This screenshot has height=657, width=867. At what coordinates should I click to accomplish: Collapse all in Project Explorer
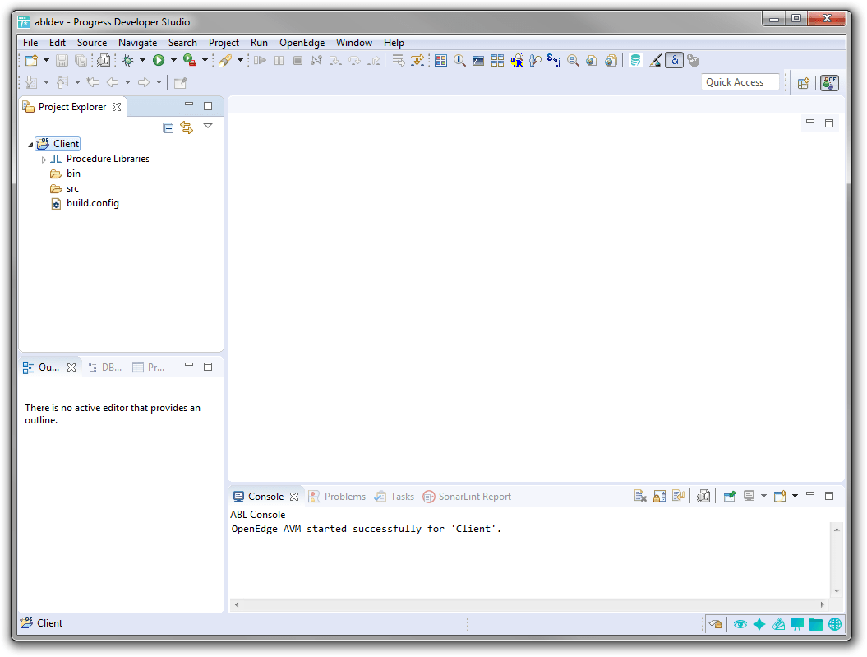[x=168, y=128]
